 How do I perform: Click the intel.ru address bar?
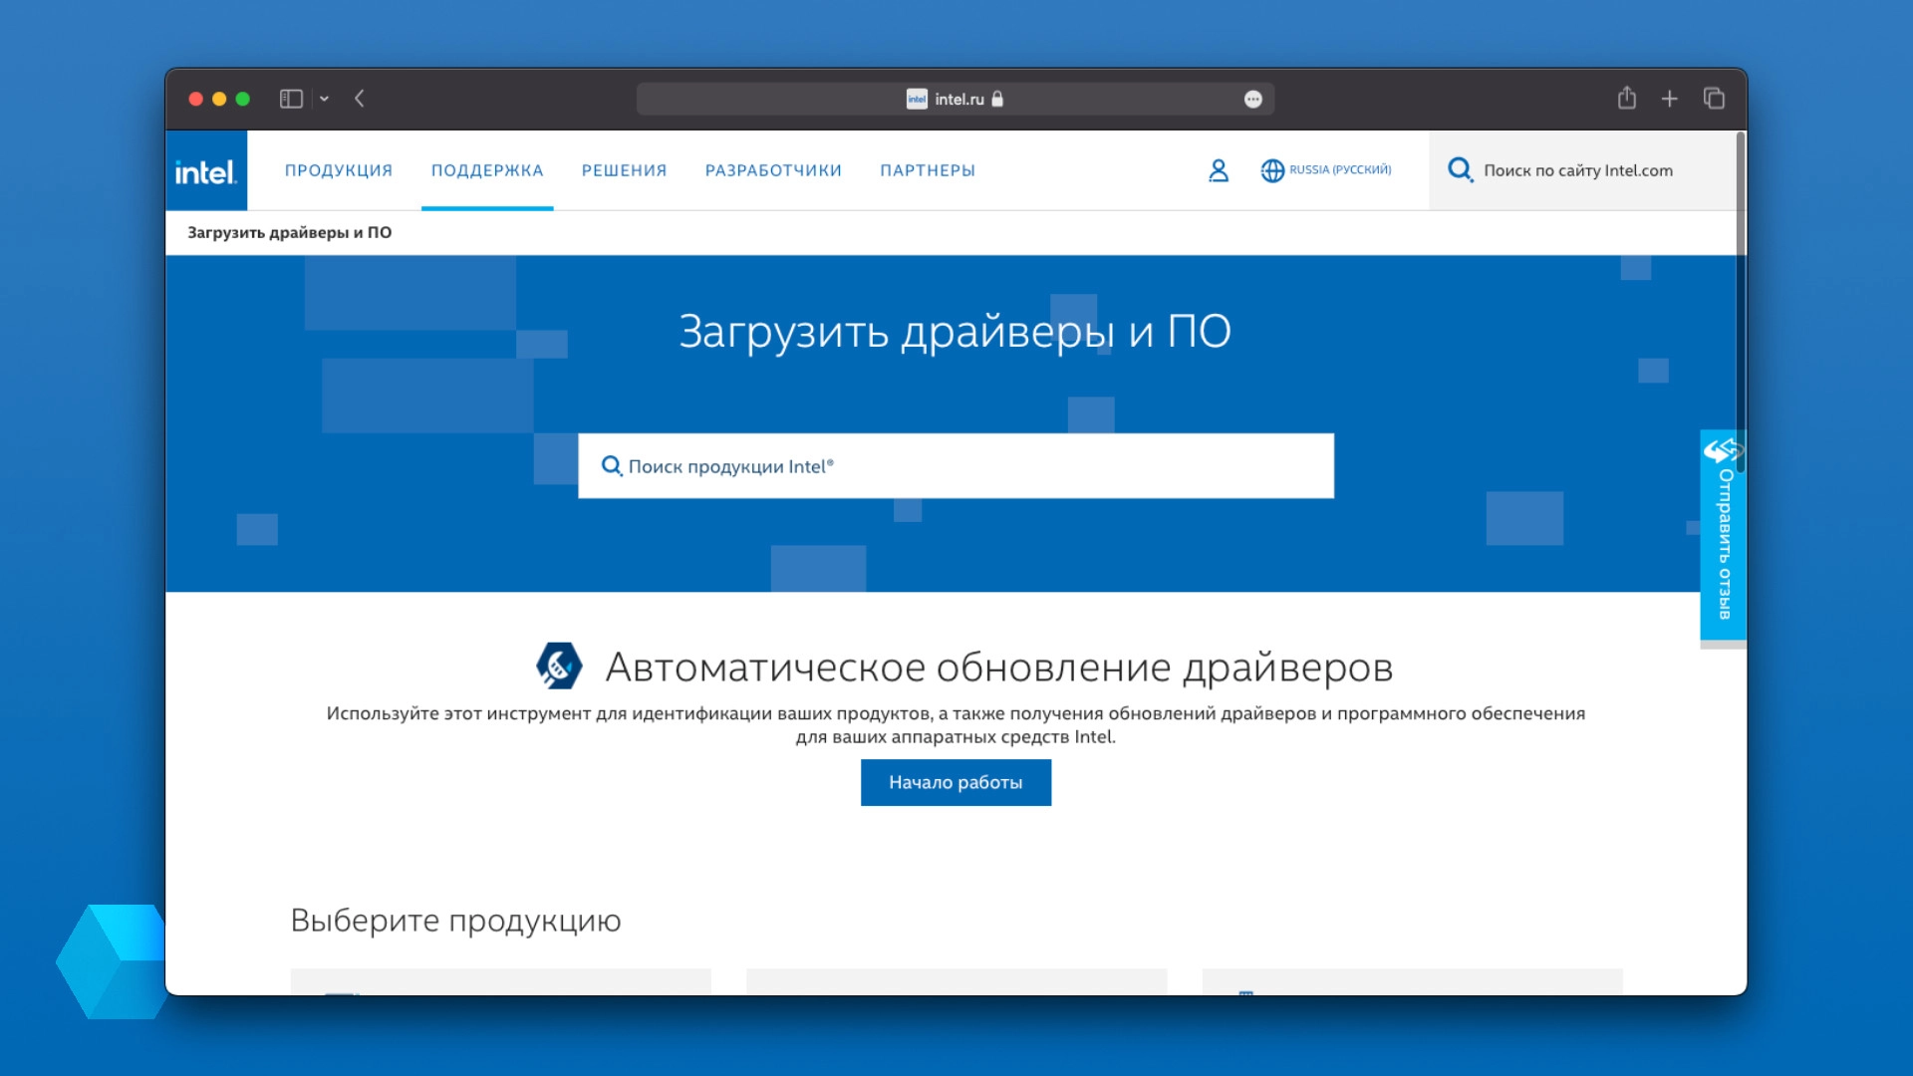click(955, 99)
